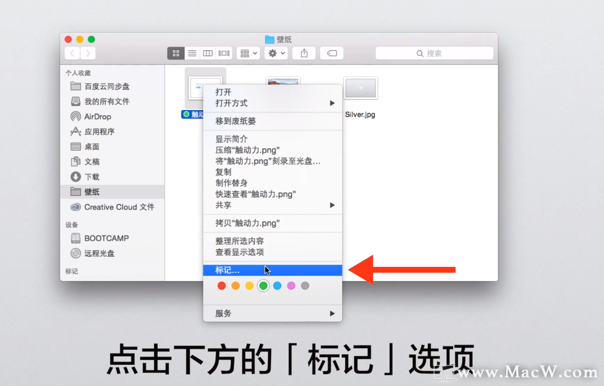Click the Silver.jpg file name
Screen dimensions: 604x386
click(360, 114)
